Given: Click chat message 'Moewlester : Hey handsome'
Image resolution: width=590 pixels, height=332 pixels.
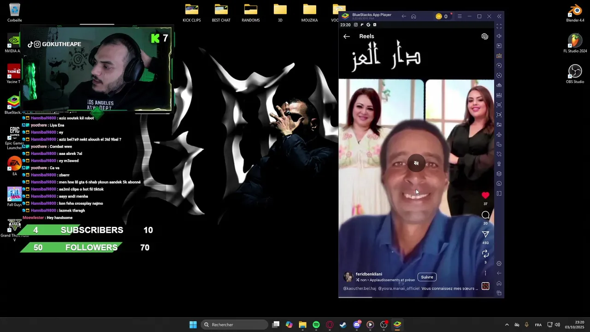Looking at the screenshot, I should [47, 218].
